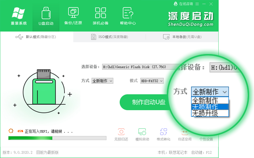Open the 格式转化 tool icon
The image size is (254, 158).
(x=163, y=132)
